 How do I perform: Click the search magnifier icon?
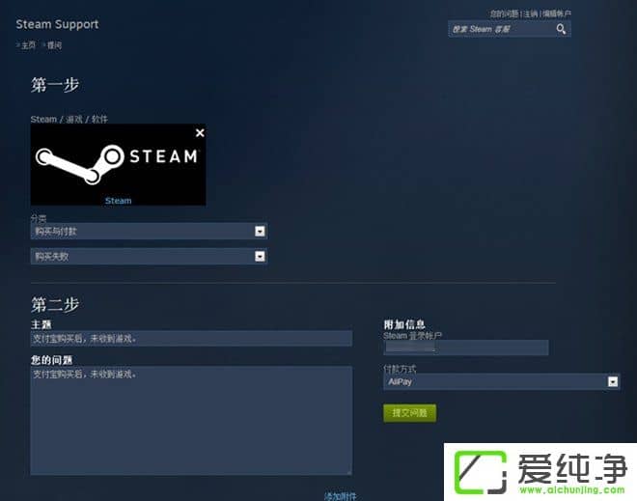point(561,29)
